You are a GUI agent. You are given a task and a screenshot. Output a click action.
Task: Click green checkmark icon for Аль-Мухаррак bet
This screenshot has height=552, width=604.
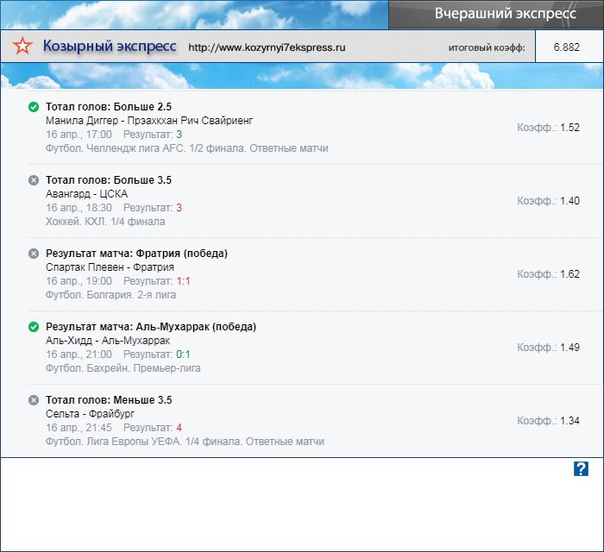34,327
